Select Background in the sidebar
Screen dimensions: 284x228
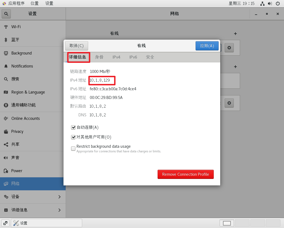33,53
